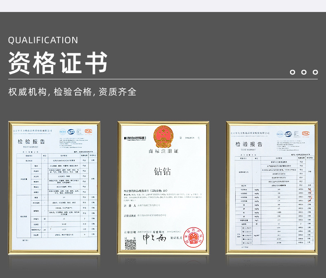Image resolution: width=326 pixels, height=278 pixels.
Task: Click the middle circle of the three dots
Action: pos(304,72)
